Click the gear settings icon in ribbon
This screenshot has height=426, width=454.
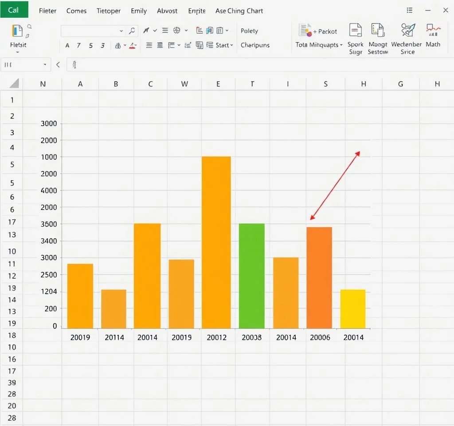pos(177,31)
